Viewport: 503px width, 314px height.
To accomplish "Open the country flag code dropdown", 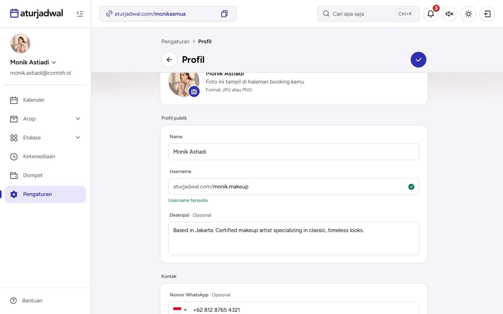I will tap(180, 310).
